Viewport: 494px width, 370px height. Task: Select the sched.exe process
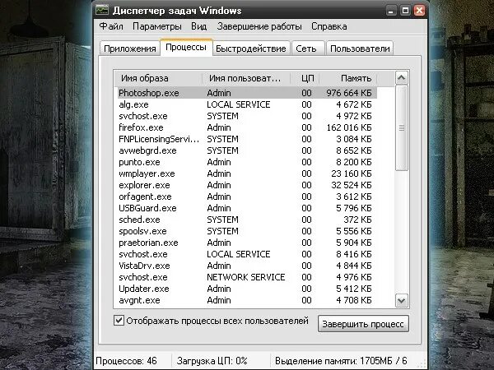[x=247, y=220]
